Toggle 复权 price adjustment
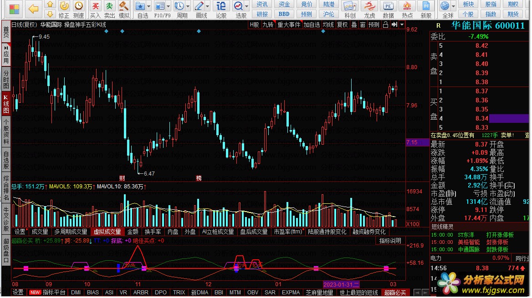The width and height of the screenshot is (532, 298). point(342,25)
